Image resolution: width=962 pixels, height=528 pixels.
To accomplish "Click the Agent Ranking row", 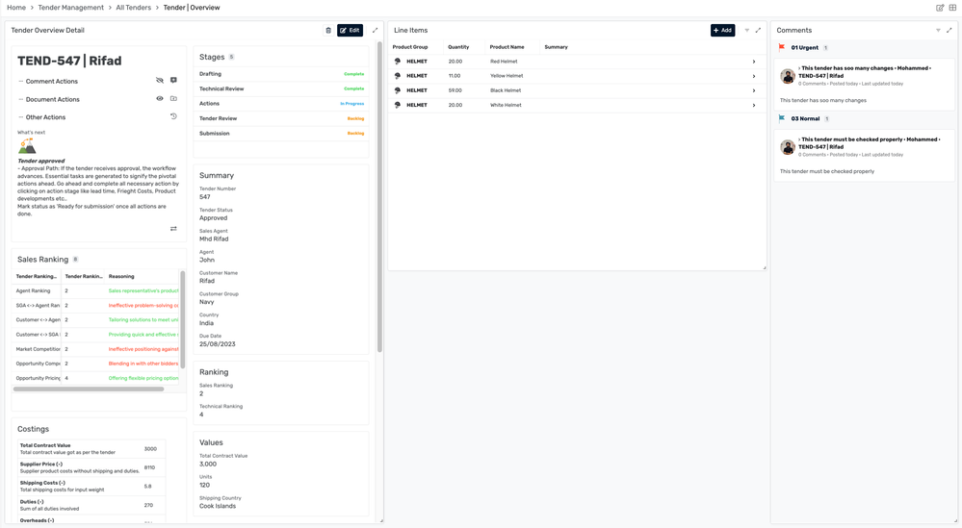I will coord(96,291).
